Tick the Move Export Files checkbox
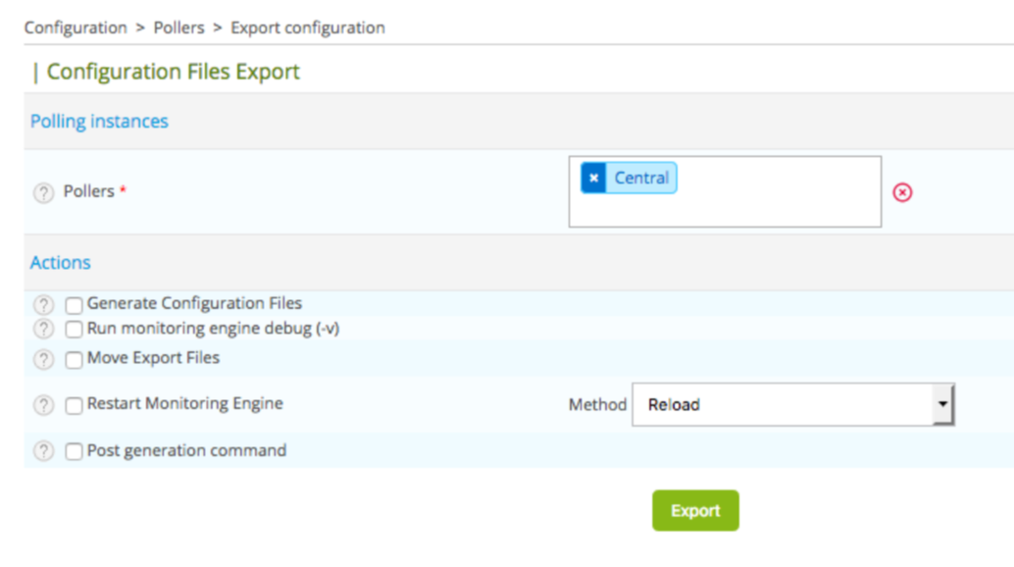The width and height of the screenshot is (1014, 567). pyautogui.click(x=74, y=360)
